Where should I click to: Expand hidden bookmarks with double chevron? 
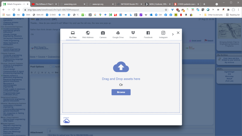click(x=200, y=15)
